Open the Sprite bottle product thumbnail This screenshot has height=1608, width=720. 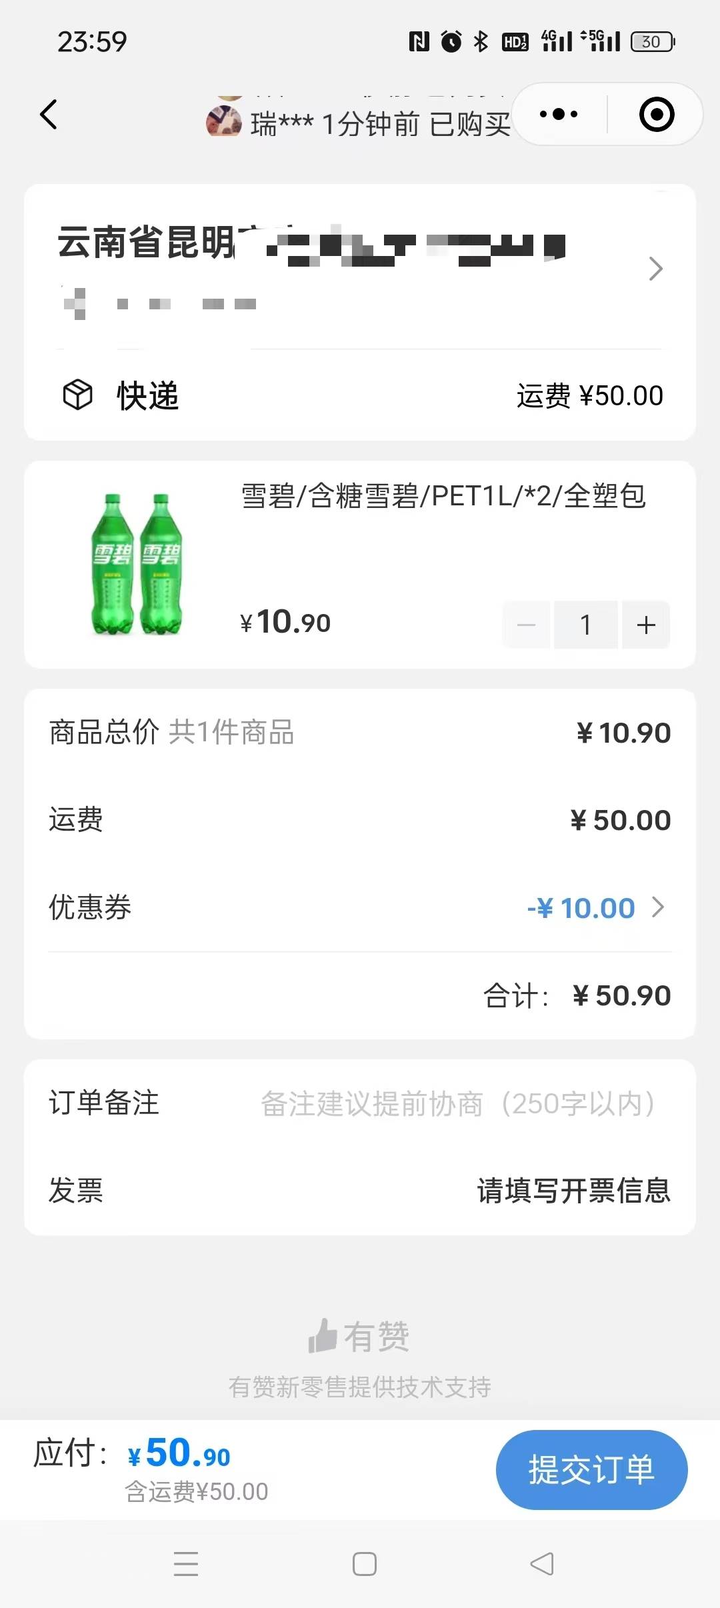pyautogui.click(x=136, y=564)
